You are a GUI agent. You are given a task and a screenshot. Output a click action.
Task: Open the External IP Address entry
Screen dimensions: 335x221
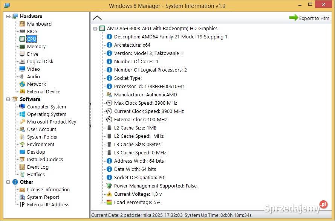48,204
